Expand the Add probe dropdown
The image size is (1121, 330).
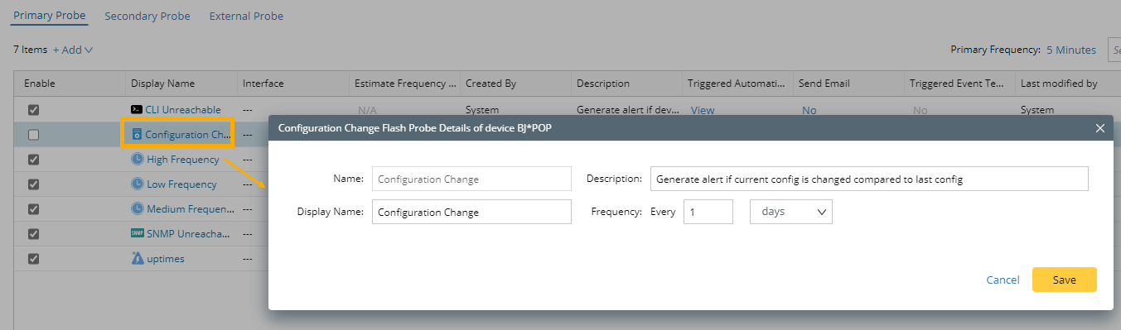point(73,50)
